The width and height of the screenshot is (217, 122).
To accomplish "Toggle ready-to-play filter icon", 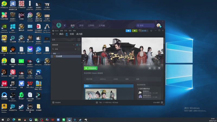I will pos(80,45).
